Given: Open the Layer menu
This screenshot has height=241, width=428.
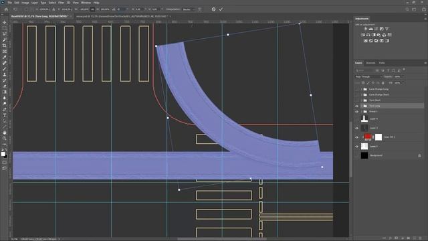Looking at the screenshot, I should pos(35,3).
